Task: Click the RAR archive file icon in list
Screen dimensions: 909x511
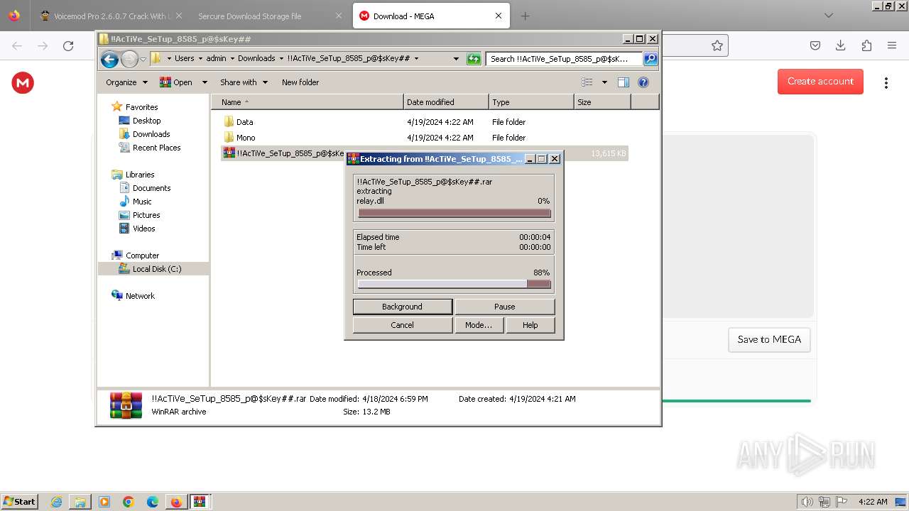Action: click(x=229, y=153)
